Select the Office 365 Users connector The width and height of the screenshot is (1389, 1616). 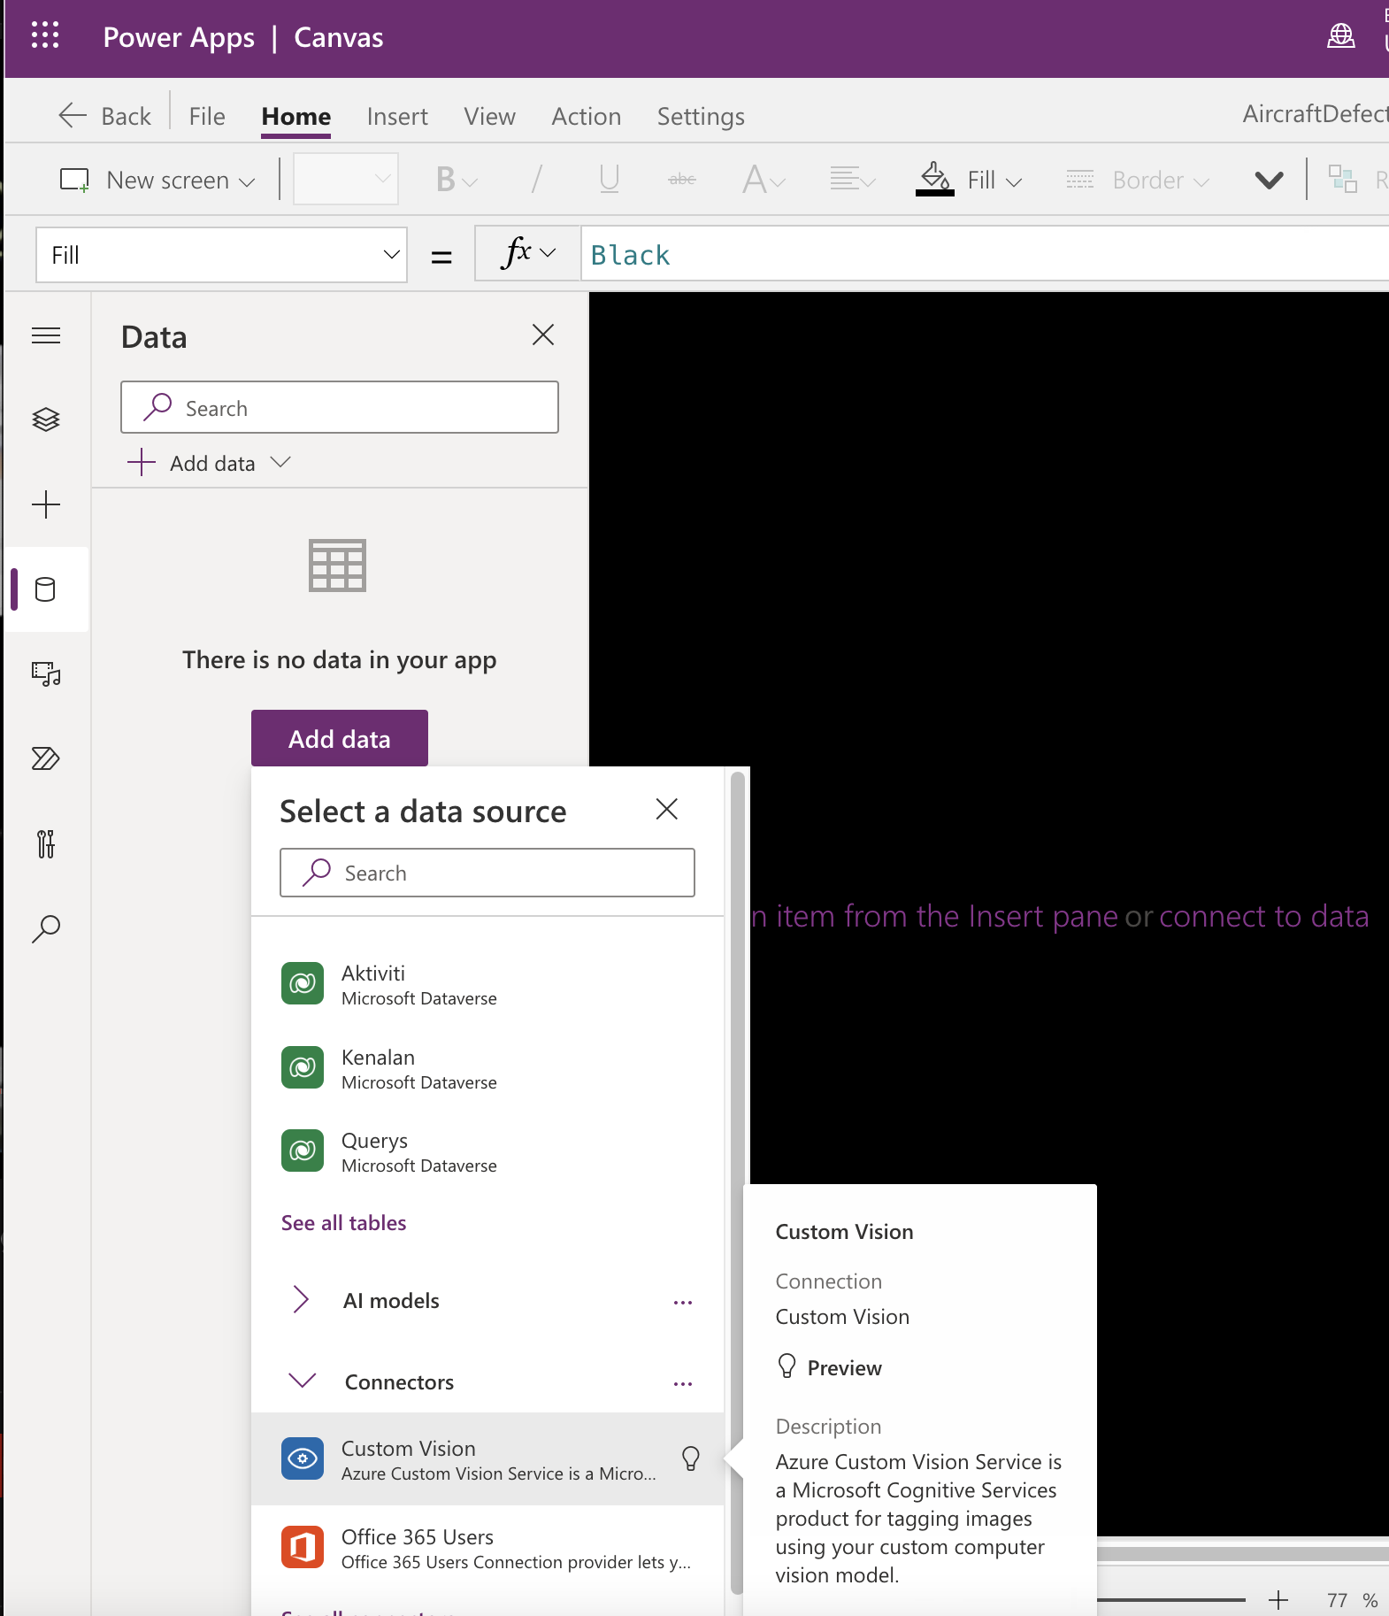[x=487, y=1548]
